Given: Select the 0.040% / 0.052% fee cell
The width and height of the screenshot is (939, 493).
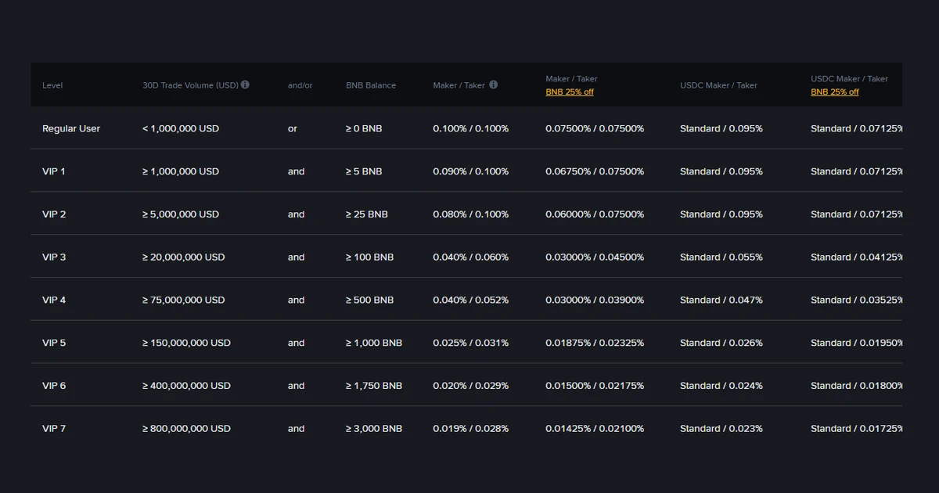Looking at the screenshot, I should pos(471,300).
